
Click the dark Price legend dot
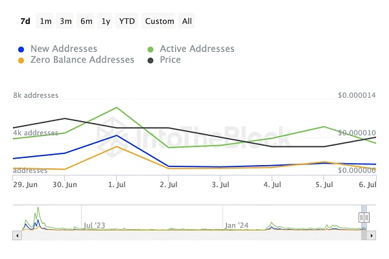click(x=151, y=60)
